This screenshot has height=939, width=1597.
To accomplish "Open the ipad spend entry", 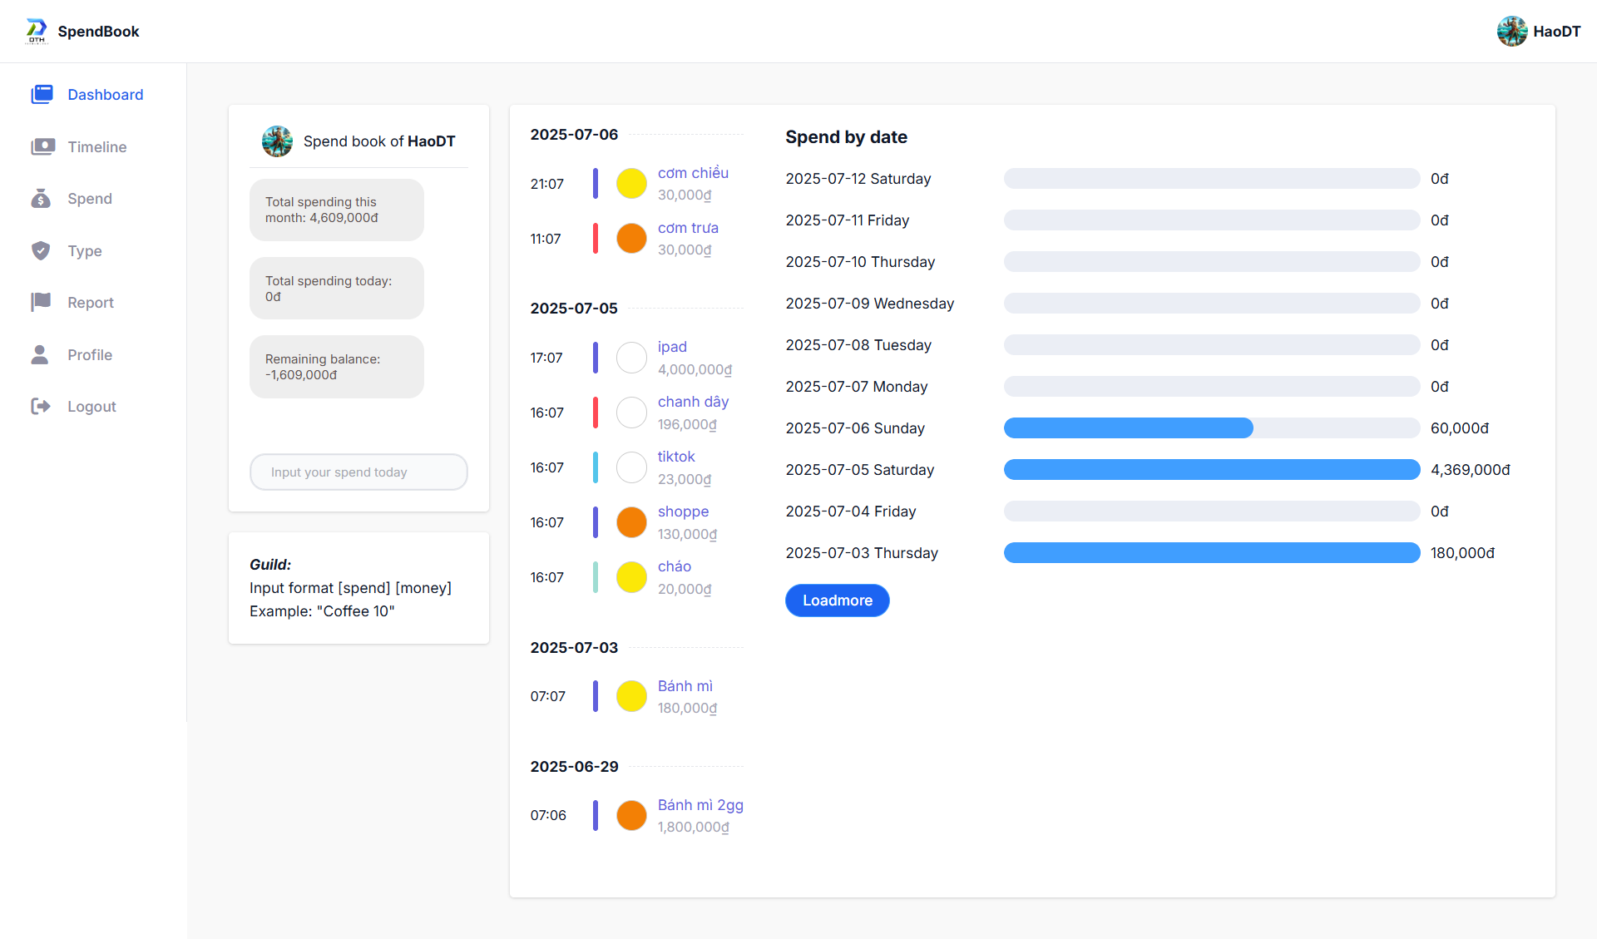I will [671, 346].
